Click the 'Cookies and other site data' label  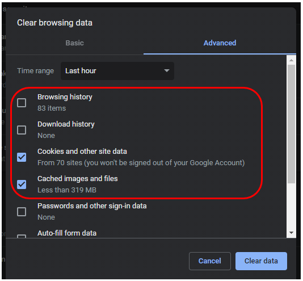(x=82, y=152)
